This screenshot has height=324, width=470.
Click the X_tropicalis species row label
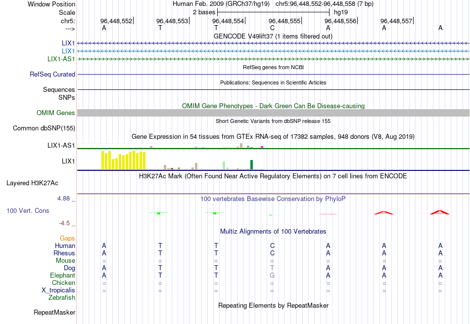pyautogui.click(x=58, y=290)
